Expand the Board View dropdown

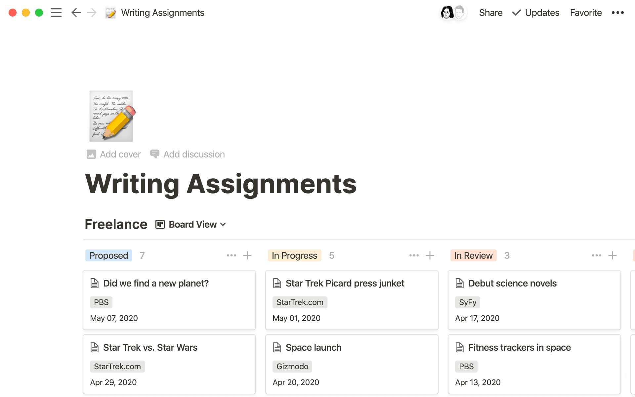click(x=191, y=224)
